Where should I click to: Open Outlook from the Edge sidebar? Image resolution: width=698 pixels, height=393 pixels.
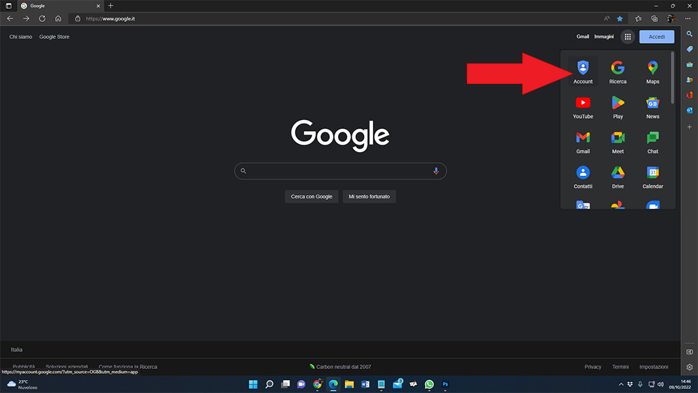(690, 110)
